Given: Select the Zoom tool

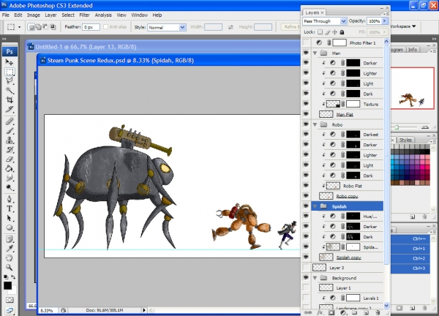Looking at the screenshot, I should (x=10, y=267).
